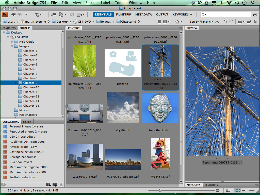The image size is (260, 195).
Task: Expand the Chapter-9 folder triangle
Action: [x=16, y=83]
